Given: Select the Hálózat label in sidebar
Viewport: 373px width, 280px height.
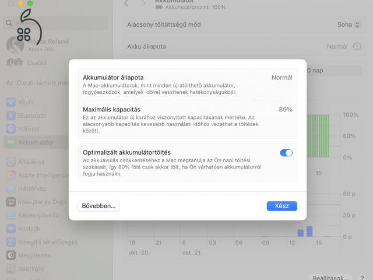Looking at the screenshot, I should click(x=29, y=129).
